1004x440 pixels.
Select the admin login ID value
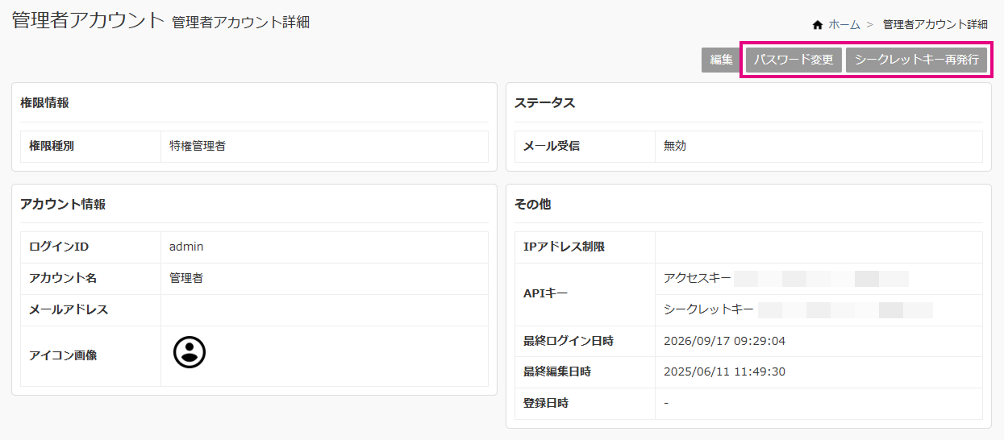click(x=186, y=247)
